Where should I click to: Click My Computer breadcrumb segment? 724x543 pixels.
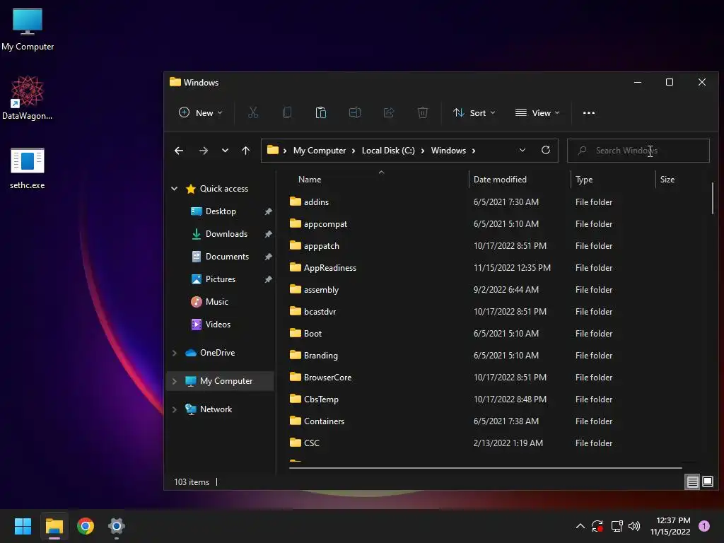320,151
